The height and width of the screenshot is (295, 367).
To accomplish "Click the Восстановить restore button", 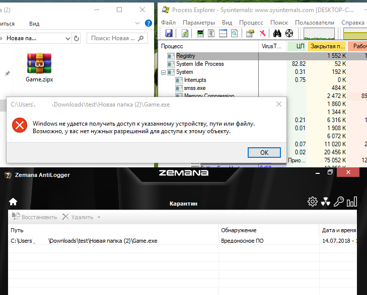I will pos(34,217).
